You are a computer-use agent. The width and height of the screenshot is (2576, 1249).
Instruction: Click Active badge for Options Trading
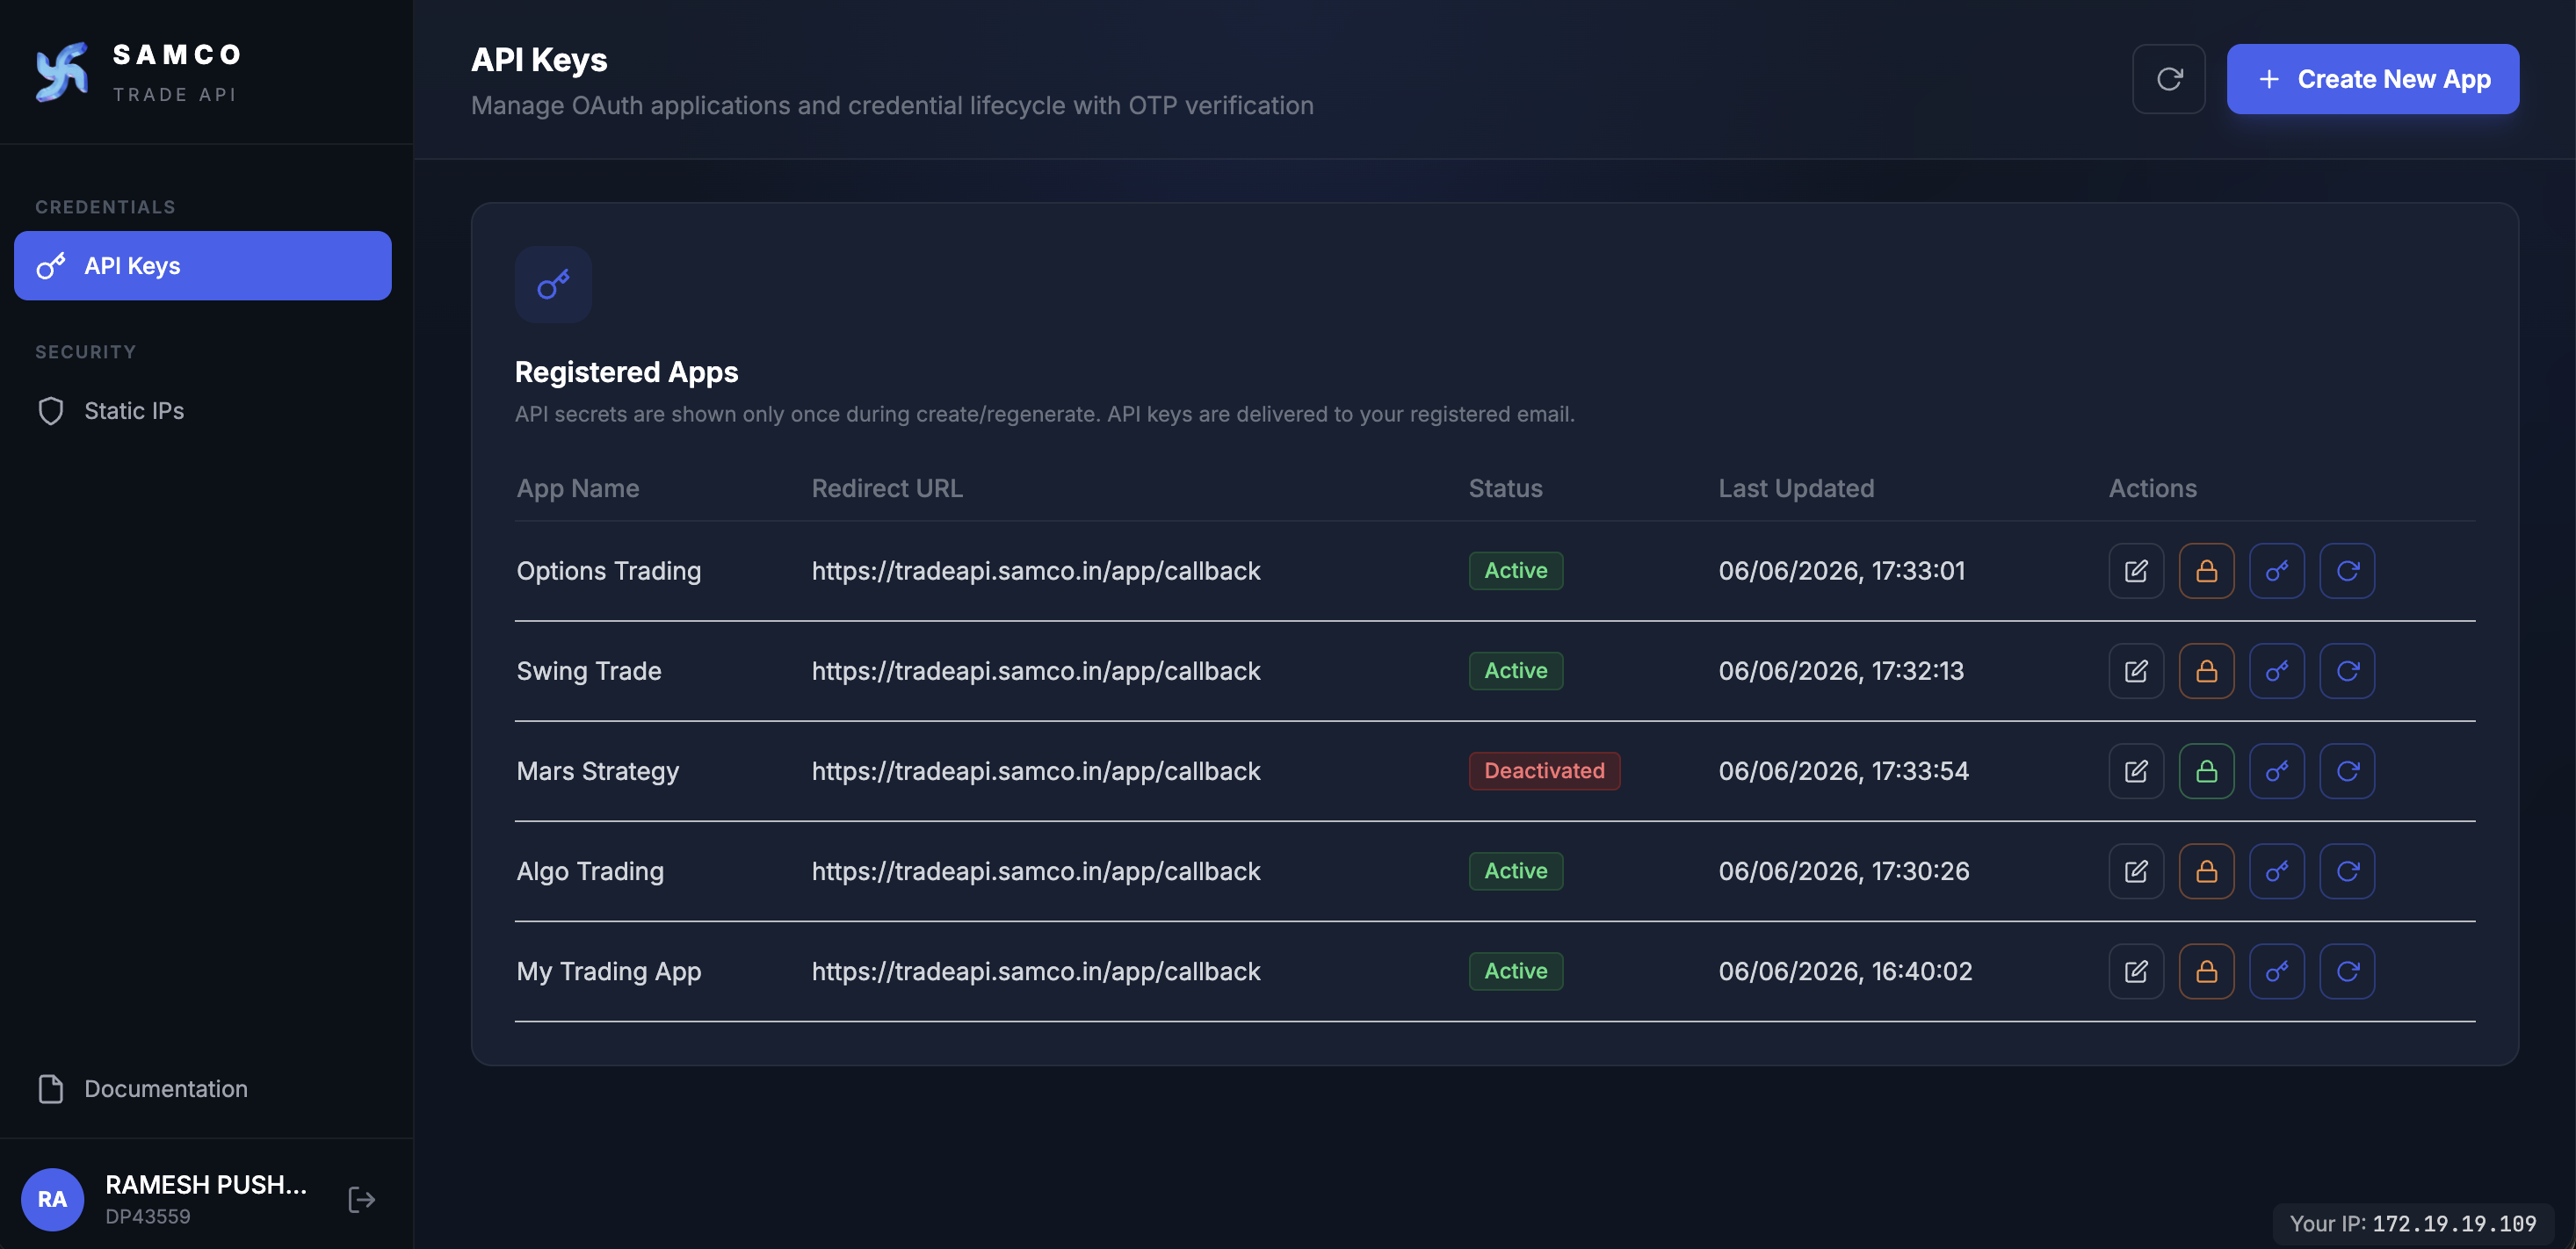[1516, 571]
